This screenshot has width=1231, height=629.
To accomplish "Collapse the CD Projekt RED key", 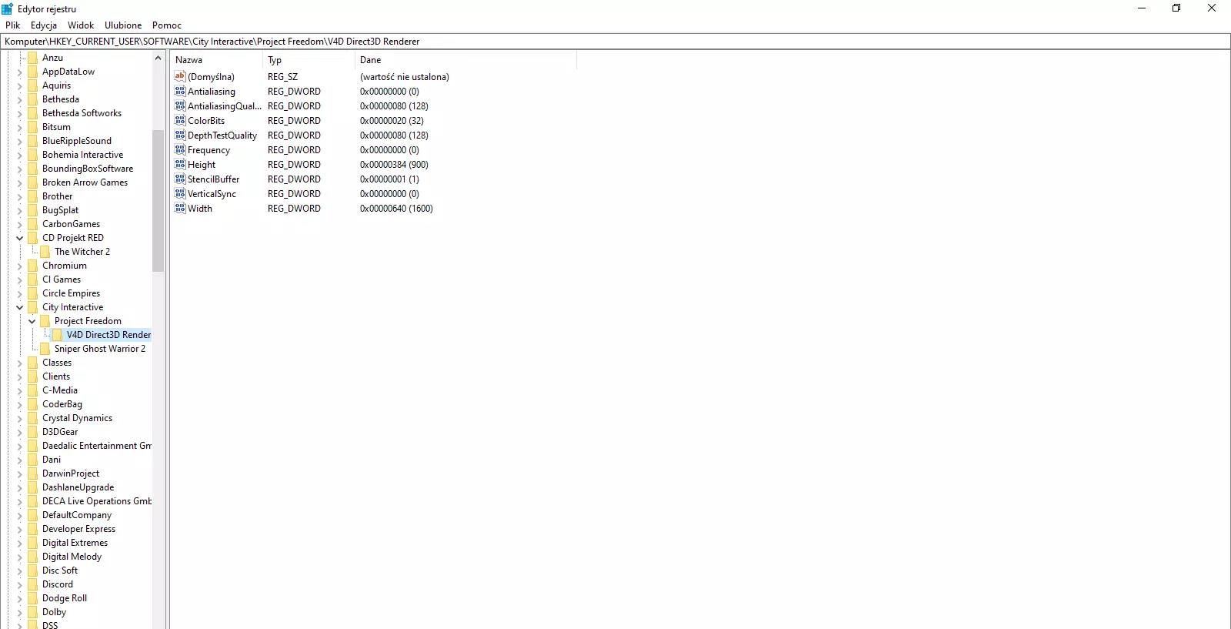I will pos(20,238).
